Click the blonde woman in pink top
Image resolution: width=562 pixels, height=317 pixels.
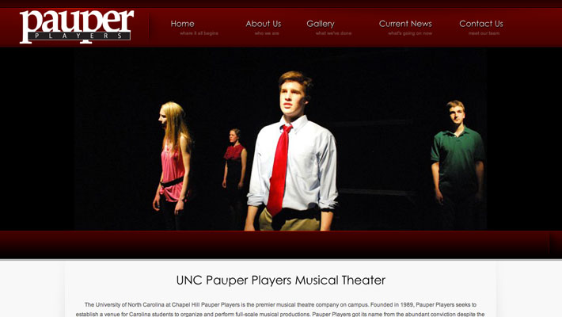tap(172, 166)
